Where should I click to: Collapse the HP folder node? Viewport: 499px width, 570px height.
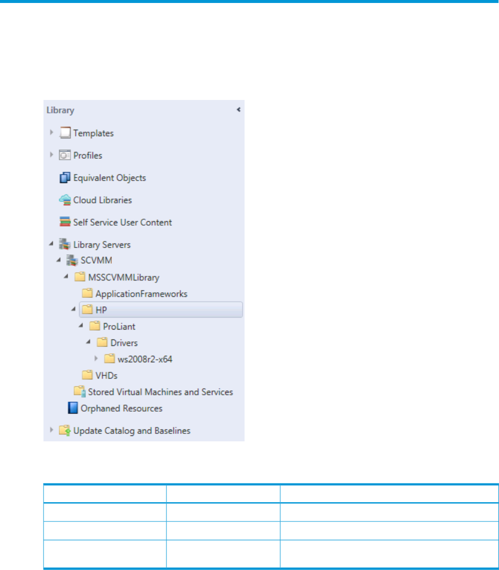click(x=74, y=309)
